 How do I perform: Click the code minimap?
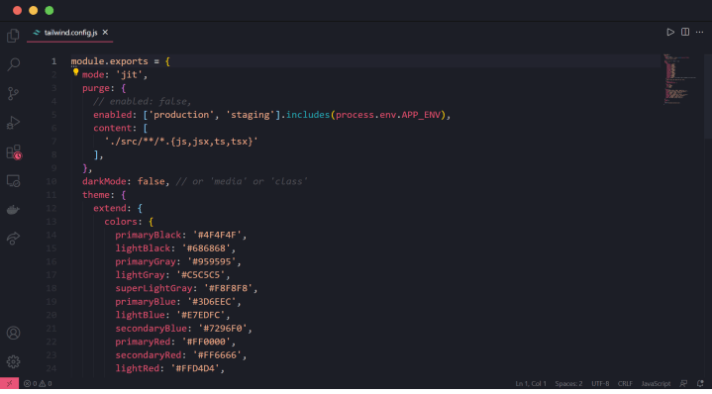tap(679, 79)
